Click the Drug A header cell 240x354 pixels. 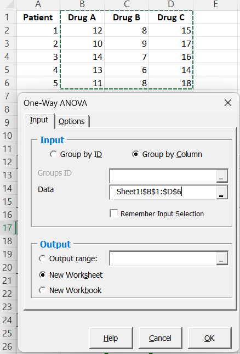click(x=82, y=17)
